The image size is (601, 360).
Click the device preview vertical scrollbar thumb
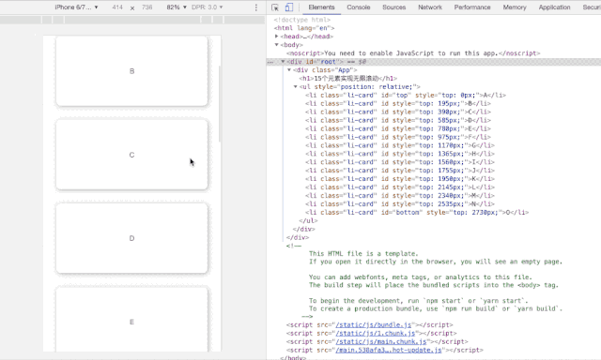click(220, 104)
